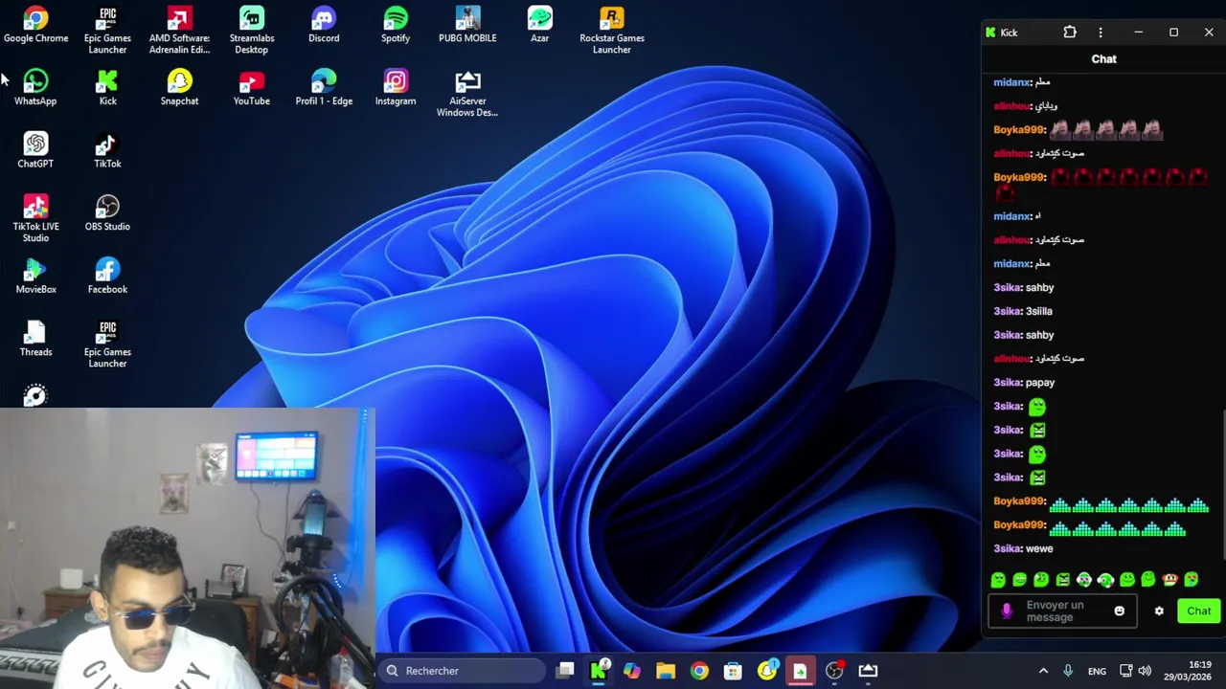
Task: Open the Discord desktop icon
Action: (324, 26)
